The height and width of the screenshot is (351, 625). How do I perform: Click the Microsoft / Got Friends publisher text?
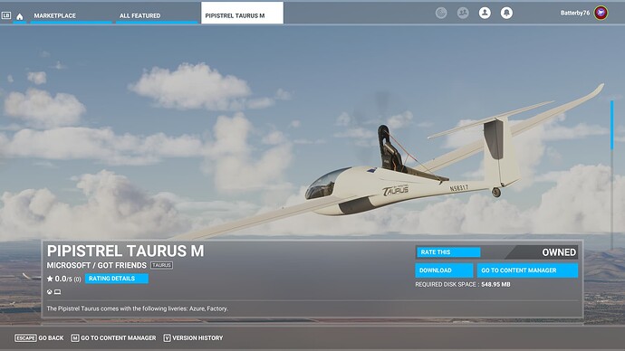pyautogui.click(x=96, y=265)
